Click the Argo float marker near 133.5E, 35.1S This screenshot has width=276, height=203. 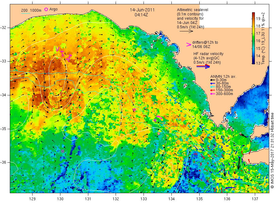coord(159,133)
